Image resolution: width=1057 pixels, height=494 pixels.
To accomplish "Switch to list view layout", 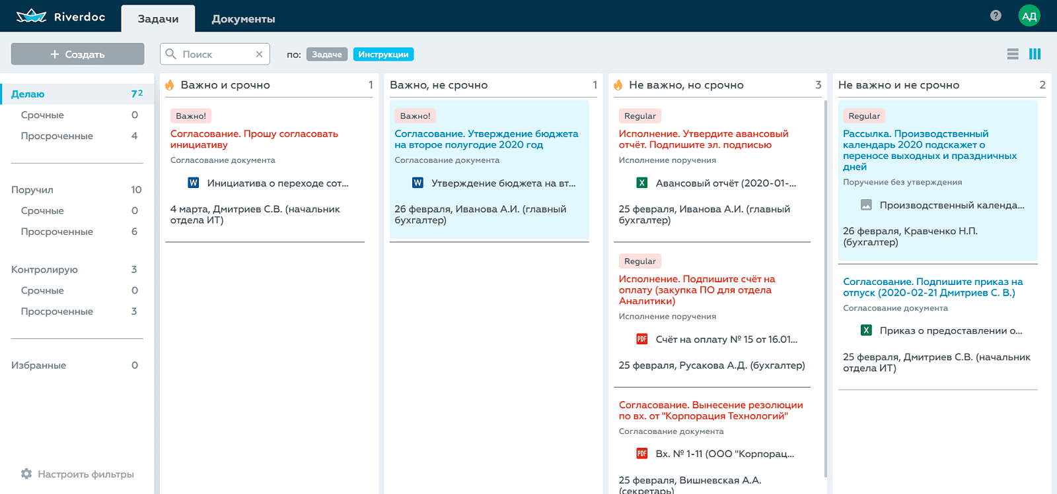I will coord(1013,54).
